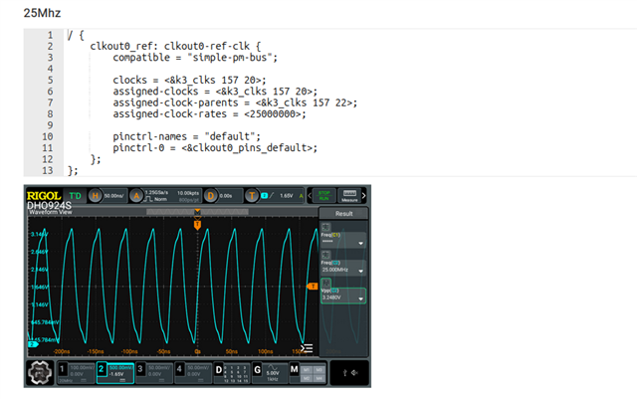This screenshot has height=399, width=637.
Task: Open the gear function navigation icon
Action: click(x=40, y=372)
